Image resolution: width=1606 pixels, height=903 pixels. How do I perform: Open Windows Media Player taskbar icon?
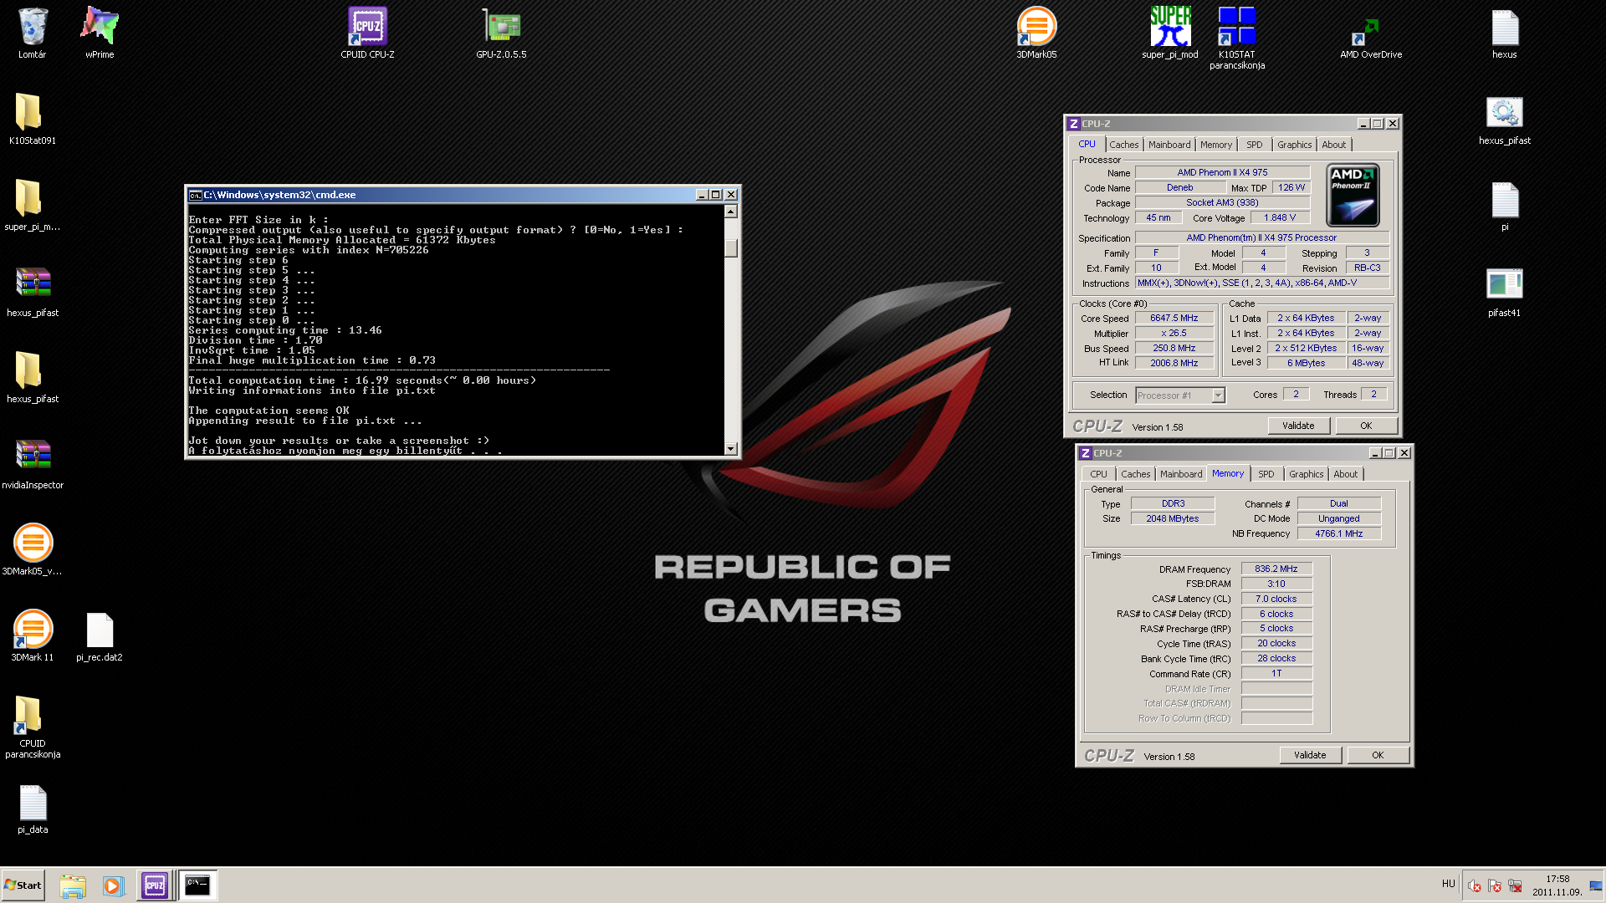click(113, 885)
